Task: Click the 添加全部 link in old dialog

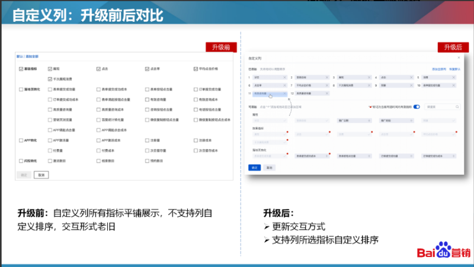Action: 32,56
